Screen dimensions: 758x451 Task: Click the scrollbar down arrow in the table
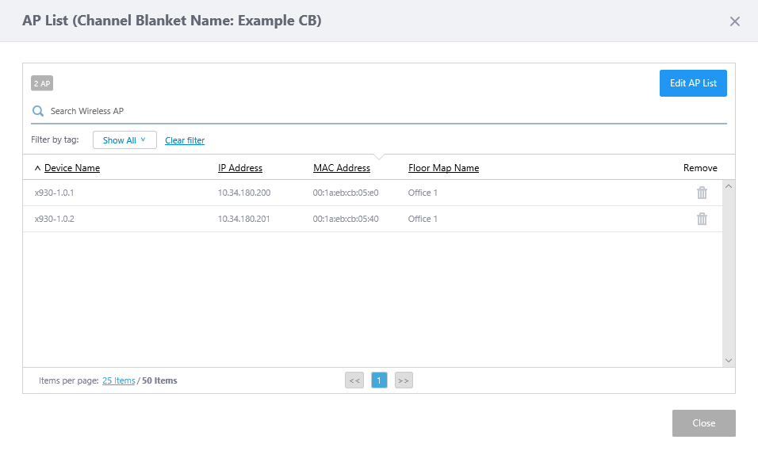click(729, 360)
